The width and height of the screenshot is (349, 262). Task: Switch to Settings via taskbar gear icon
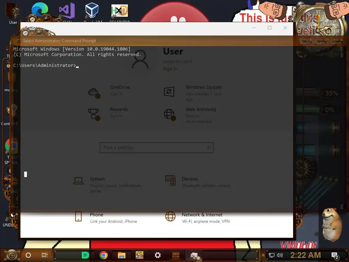pyautogui.click(x=157, y=255)
